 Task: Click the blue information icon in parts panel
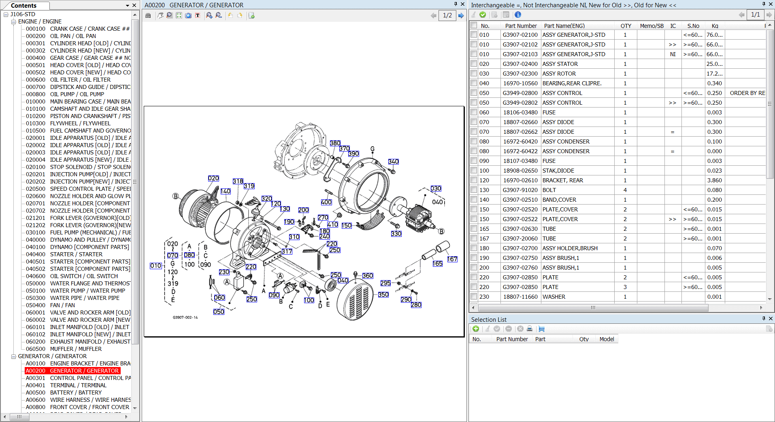pos(518,15)
